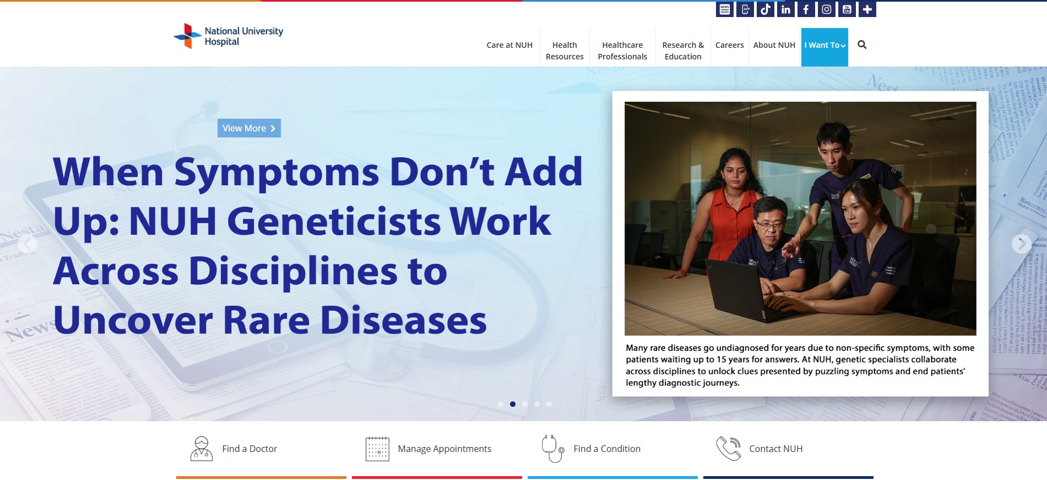Go to next carousel slide arrow
Image resolution: width=1047 pixels, height=480 pixels.
pos(1022,243)
